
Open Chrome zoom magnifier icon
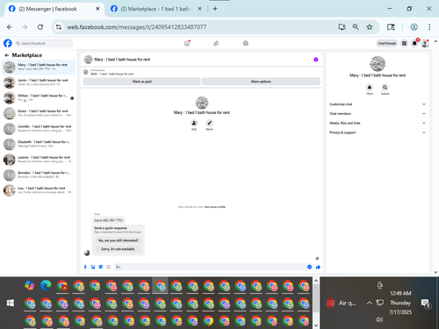tap(356, 27)
